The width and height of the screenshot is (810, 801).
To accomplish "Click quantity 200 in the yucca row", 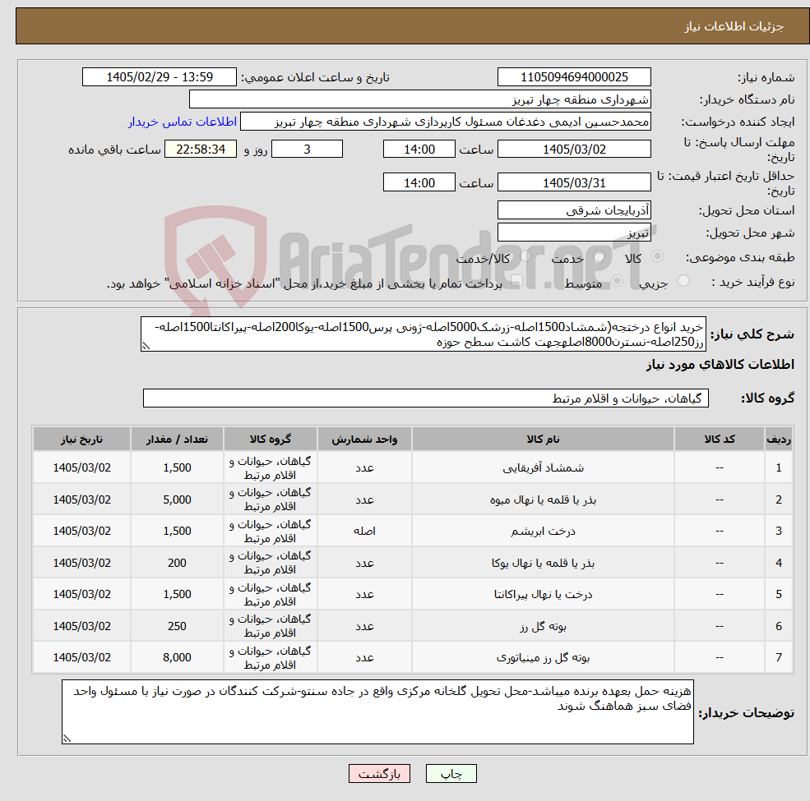I will (177, 563).
